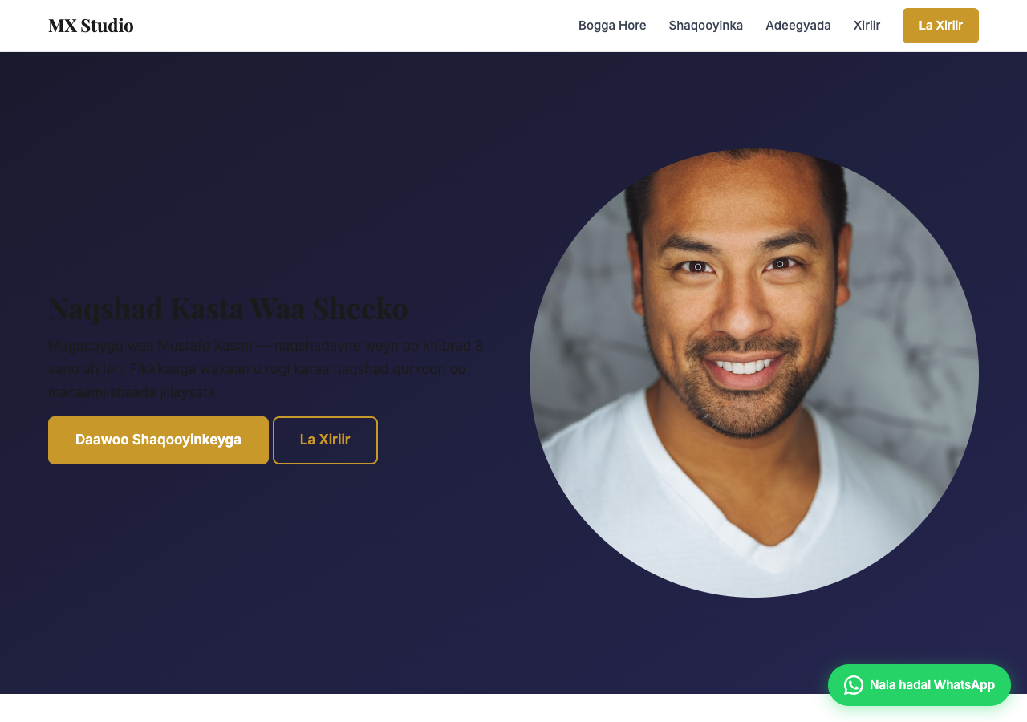1027x722 pixels.
Task: Open the Shaqooyinka nav item
Action: click(706, 26)
